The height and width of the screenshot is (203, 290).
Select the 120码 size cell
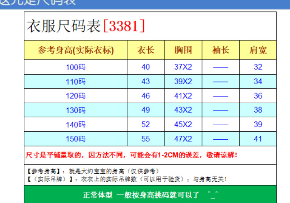tap(76, 96)
